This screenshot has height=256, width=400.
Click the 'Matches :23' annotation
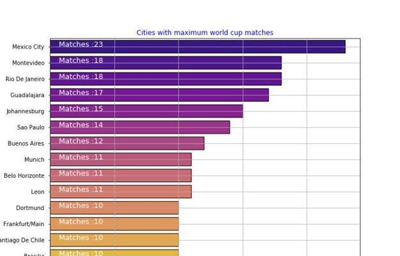pos(81,44)
